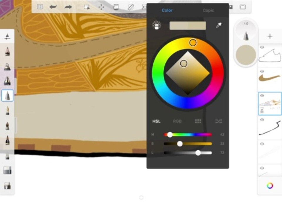Image resolution: width=282 pixels, height=211 pixels.
Task: Select the highlighted chisel-tip brush
Action: point(7,96)
